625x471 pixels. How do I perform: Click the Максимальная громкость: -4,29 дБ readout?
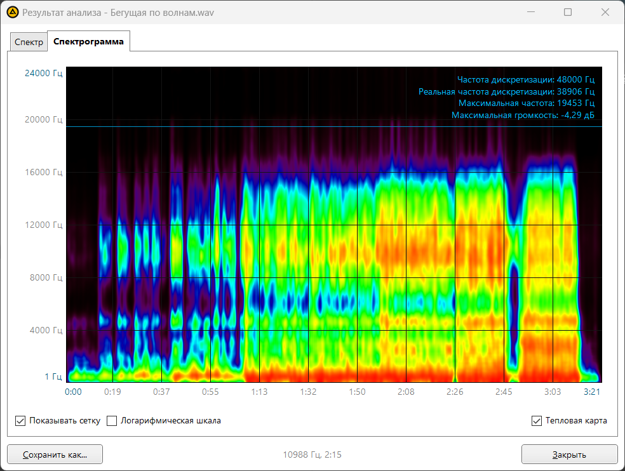[523, 115]
